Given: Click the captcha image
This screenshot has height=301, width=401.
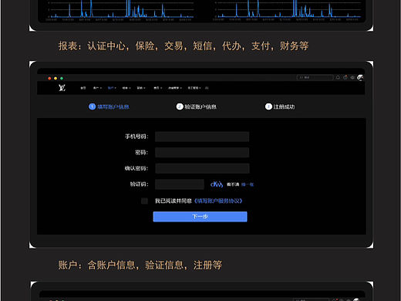Looking at the screenshot, I should [217, 184].
